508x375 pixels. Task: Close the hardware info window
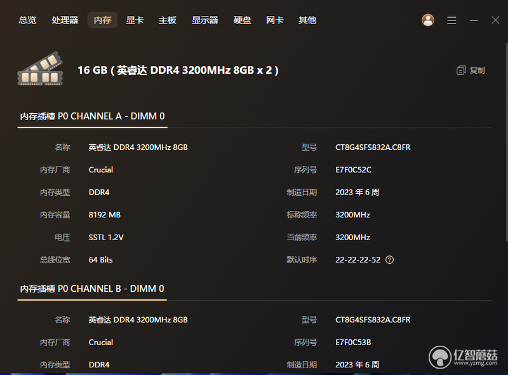[x=495, y=20]
